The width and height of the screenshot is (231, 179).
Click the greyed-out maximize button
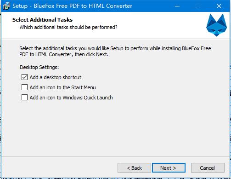pyautogui.click(x=198, y=6)
